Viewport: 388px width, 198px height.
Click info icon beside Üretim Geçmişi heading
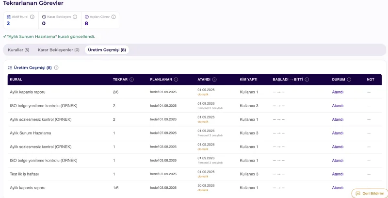pyautogui.click(x=56, y=67)
